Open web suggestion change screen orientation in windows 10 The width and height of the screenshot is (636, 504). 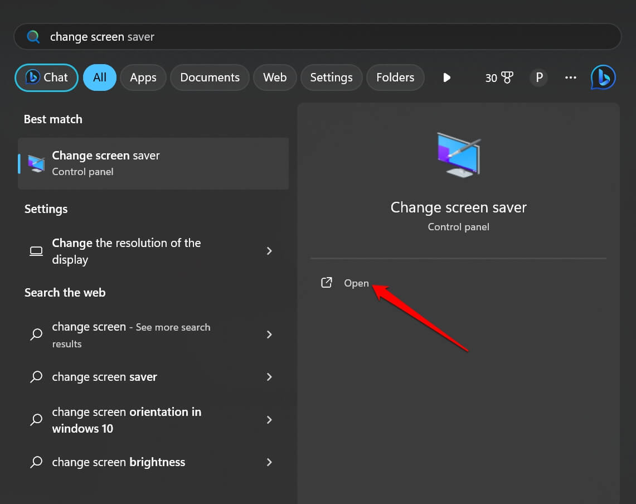coord(153,420)
